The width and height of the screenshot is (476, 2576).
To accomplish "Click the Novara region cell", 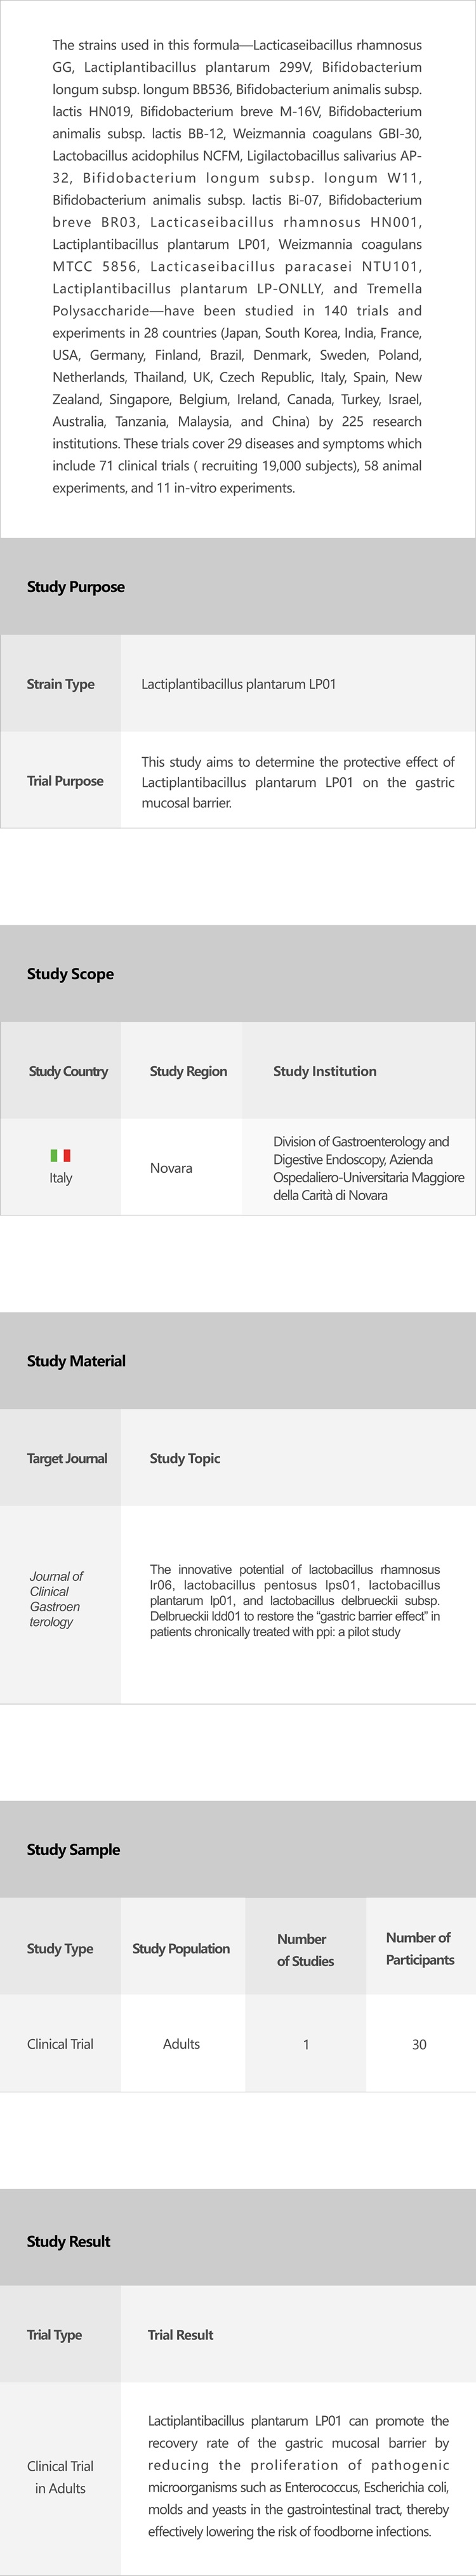I will [x=171, y=1168].
